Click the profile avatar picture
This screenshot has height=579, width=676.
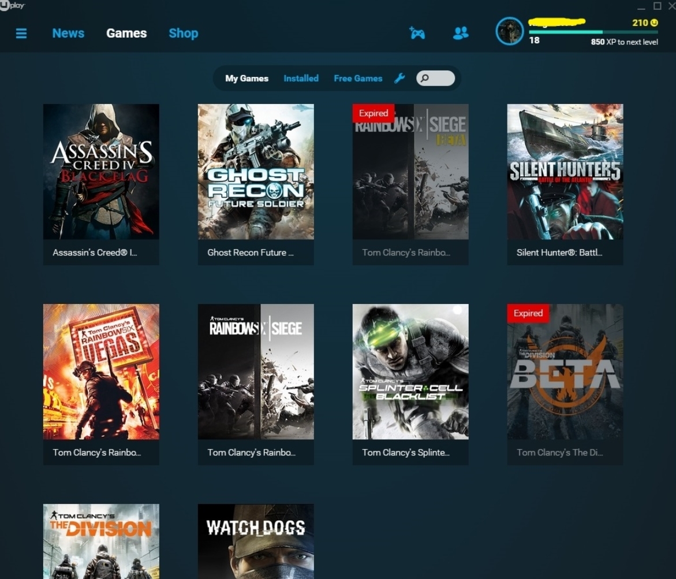pos(510,31)
